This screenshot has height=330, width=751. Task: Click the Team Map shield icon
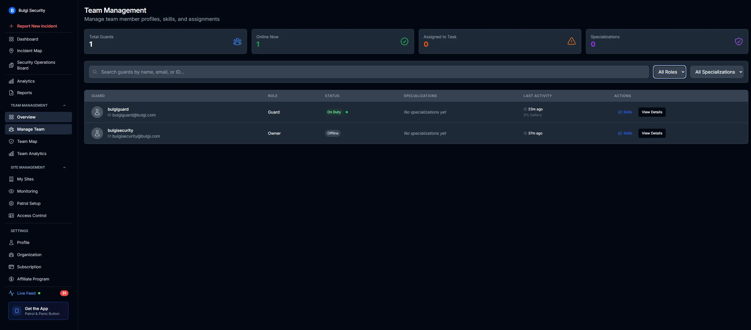point(11,141)
